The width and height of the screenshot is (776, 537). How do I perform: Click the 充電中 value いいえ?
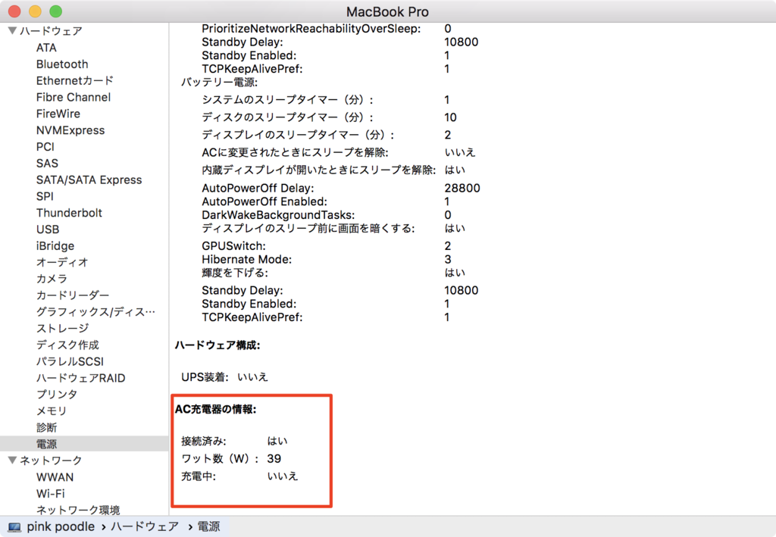(283, 476)
